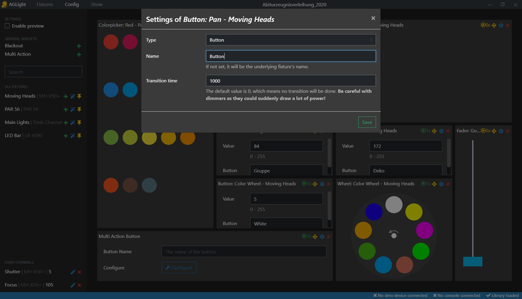
Task: Select the dark blue color on the wheel
Action: (x=374, y=212)
